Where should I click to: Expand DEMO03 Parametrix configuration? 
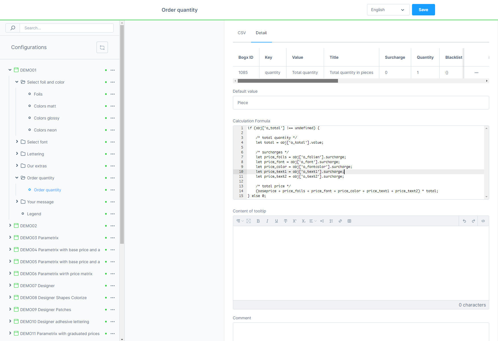coord(10,238)
